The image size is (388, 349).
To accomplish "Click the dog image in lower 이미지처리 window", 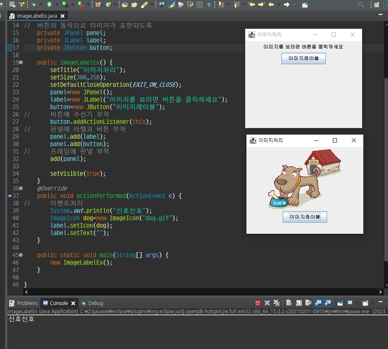I will pyautogui.click(x=305, y=179).
